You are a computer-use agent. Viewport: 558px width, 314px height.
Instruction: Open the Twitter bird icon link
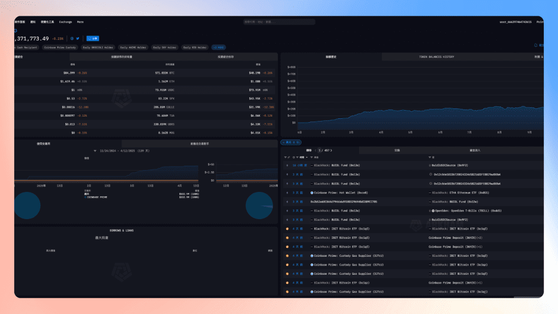pyautogui.click(x=77, y=39)
